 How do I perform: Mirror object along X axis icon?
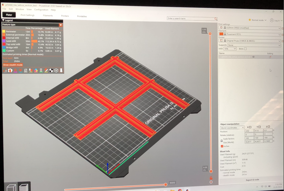(x=250, y=127)
